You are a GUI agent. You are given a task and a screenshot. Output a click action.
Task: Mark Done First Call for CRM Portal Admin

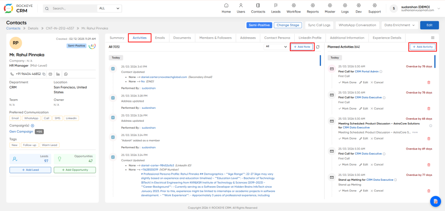347,82
